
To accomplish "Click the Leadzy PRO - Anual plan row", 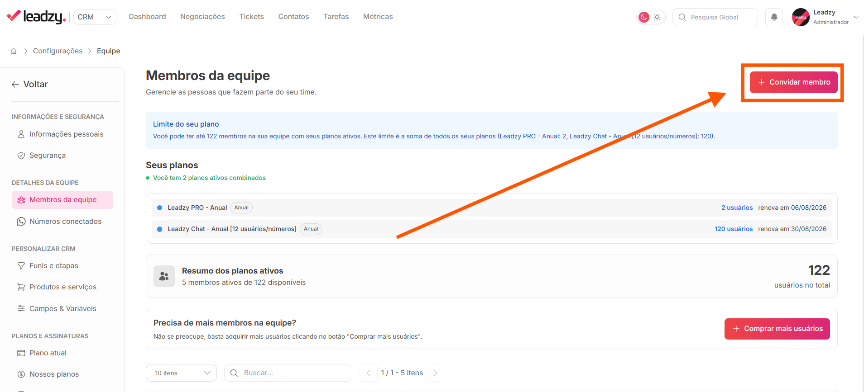I will 491,208.
